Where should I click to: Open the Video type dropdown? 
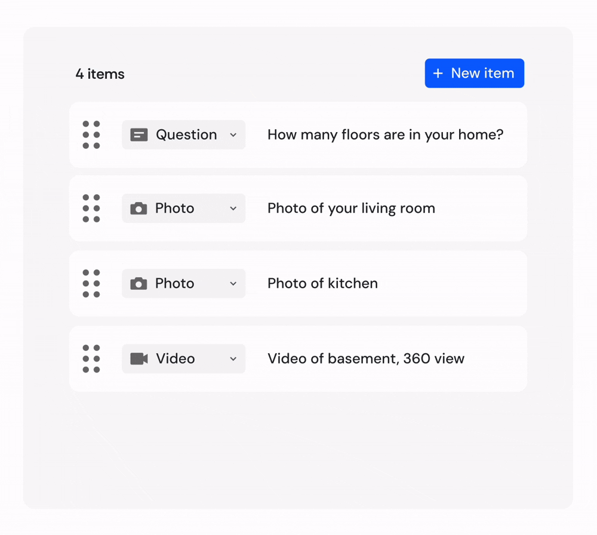click(x=183, y=359)
